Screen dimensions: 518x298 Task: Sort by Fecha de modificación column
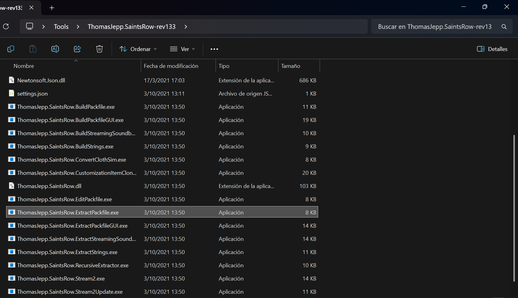pos(171,66)
